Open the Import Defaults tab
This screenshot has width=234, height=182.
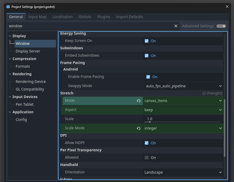point(130,17)
